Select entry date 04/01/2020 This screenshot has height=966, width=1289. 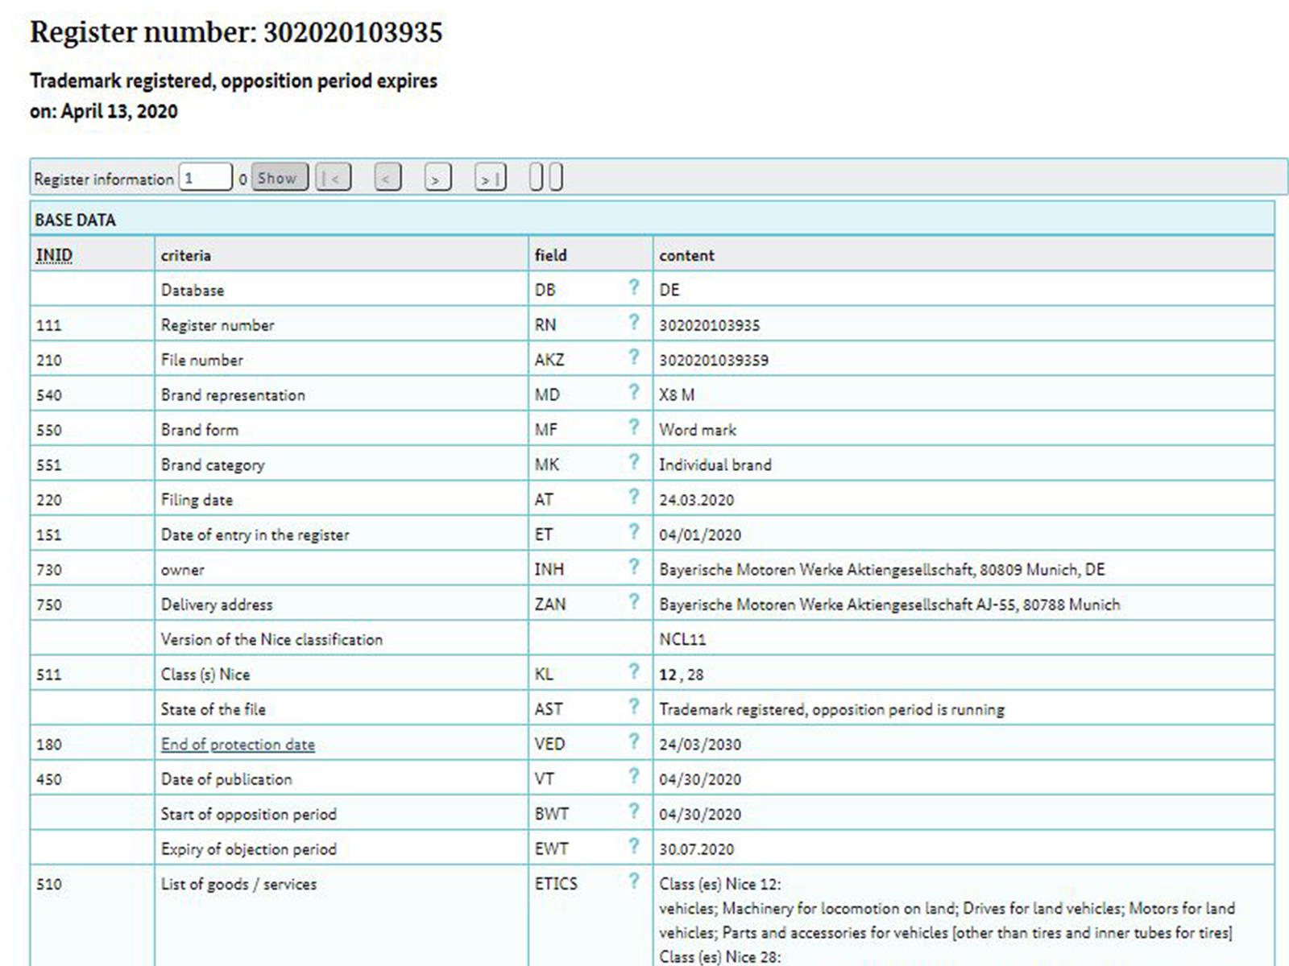700,535
